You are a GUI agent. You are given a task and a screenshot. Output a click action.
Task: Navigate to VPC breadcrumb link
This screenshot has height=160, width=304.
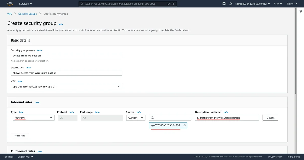(10, 14)
